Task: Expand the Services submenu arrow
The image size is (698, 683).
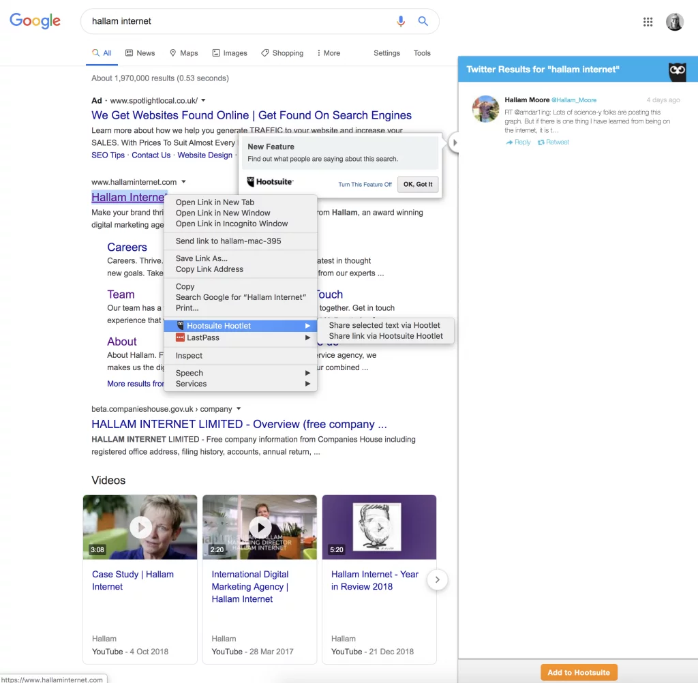Action: (x=307, y=384)
